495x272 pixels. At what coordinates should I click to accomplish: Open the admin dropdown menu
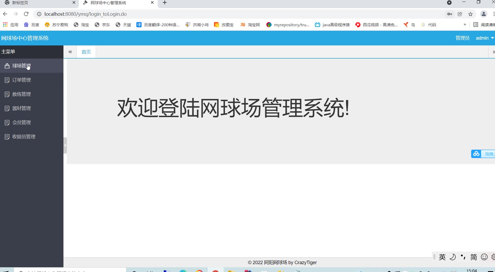(485, 38)
